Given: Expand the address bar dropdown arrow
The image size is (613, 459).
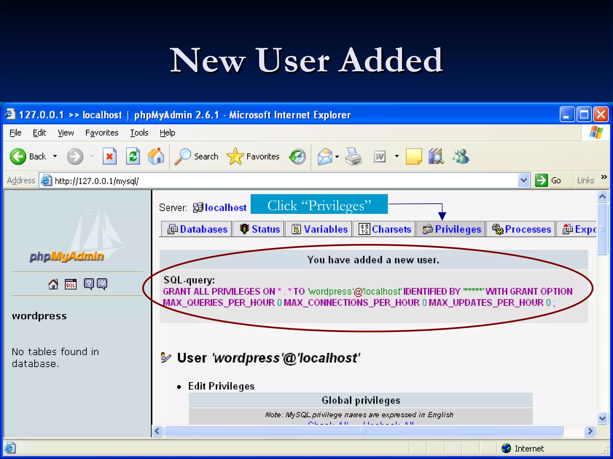Looking at the screenshot, I should click(x=524, y=180).
